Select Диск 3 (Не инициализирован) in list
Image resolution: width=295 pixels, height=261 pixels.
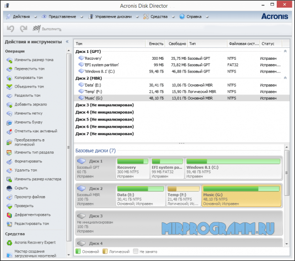(x=105, y=105)
